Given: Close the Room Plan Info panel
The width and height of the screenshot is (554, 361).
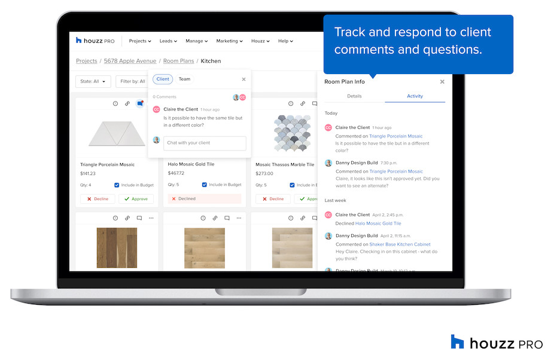Looking at the screenshot, I should (x=442, y=81).
